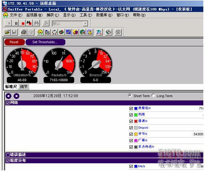Click the 多点传送/s label link
205x171 pixels.
click(x=146, y=147)
